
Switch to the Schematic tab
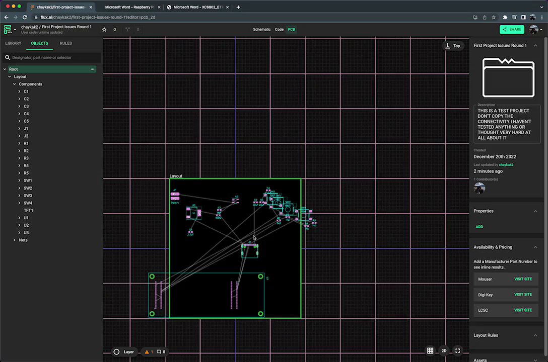pyautogui.click(x=261, y=30)
